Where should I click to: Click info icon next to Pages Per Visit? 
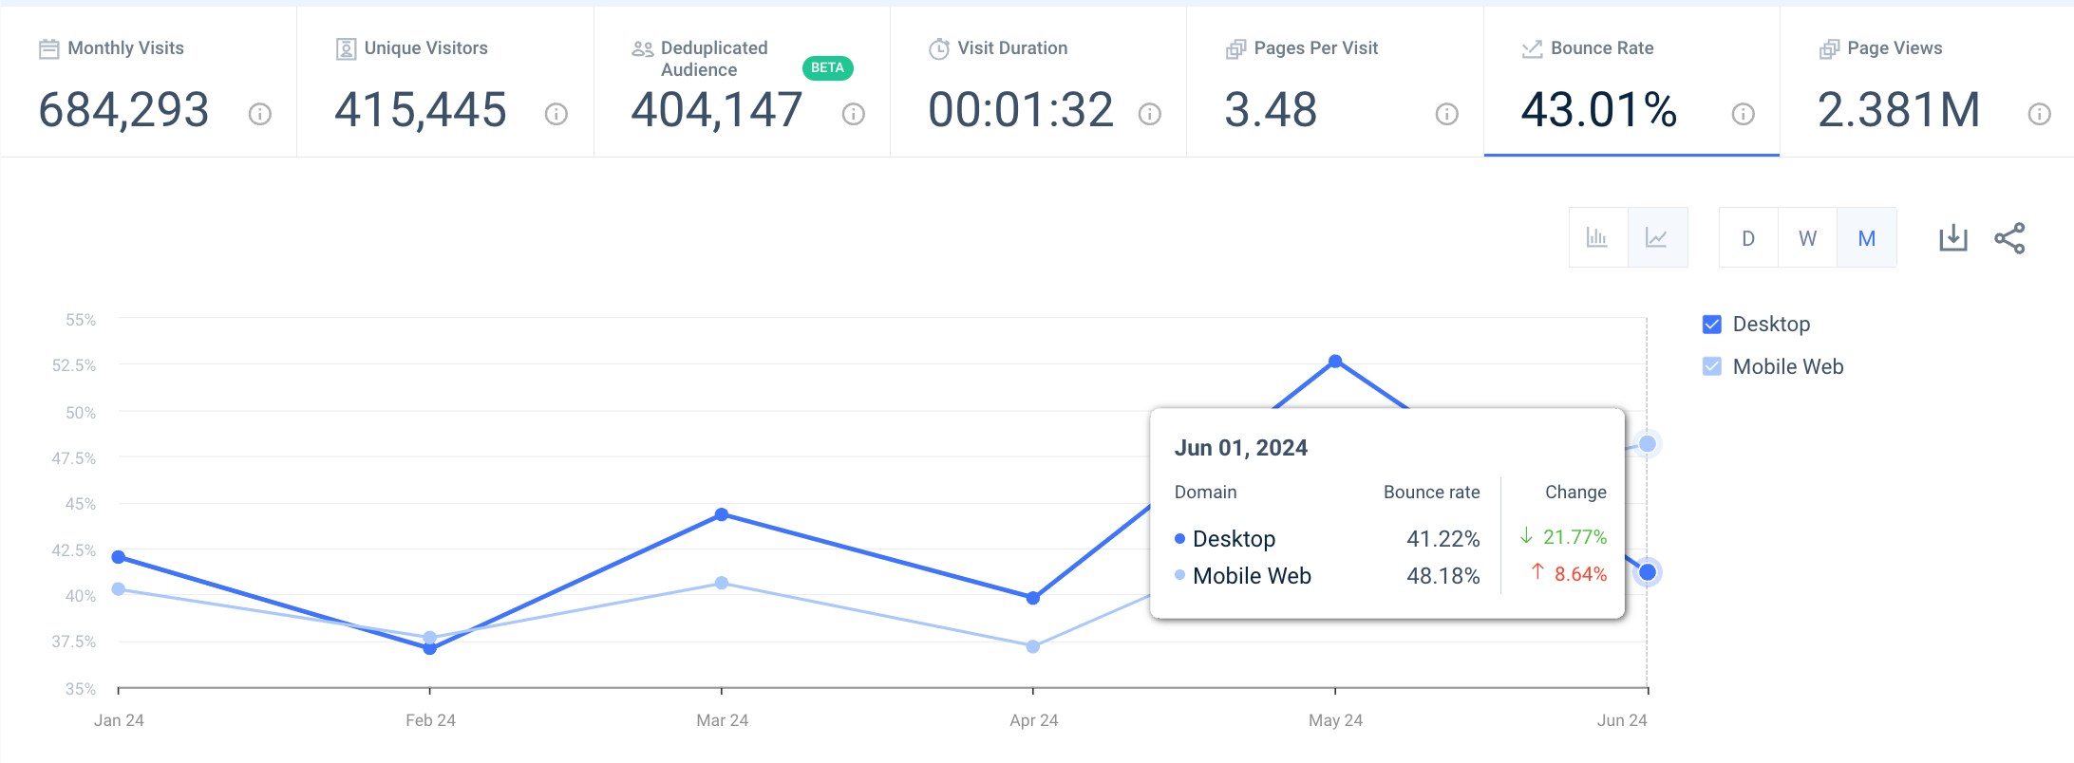(x=1446, y=115)
